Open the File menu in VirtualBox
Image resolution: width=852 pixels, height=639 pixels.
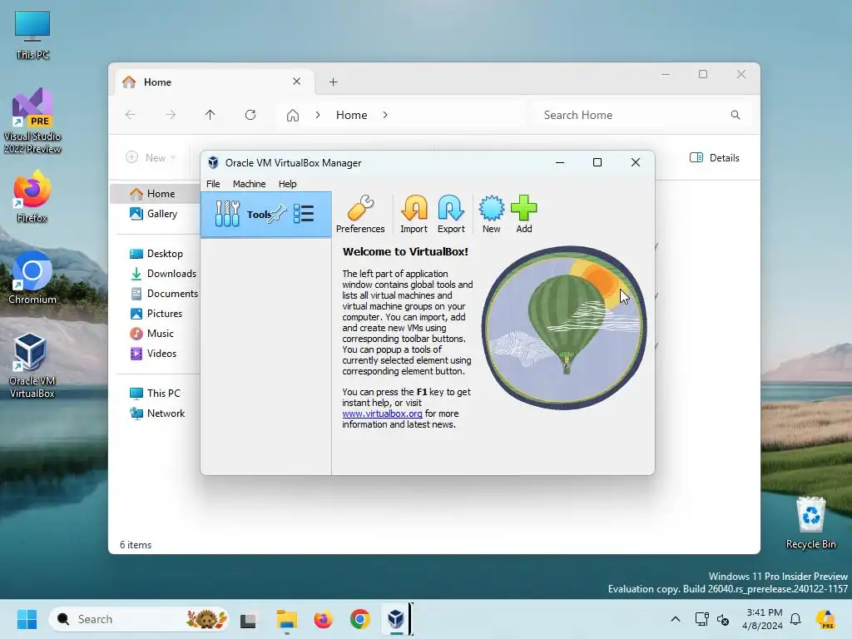click(x=213, y=184)
